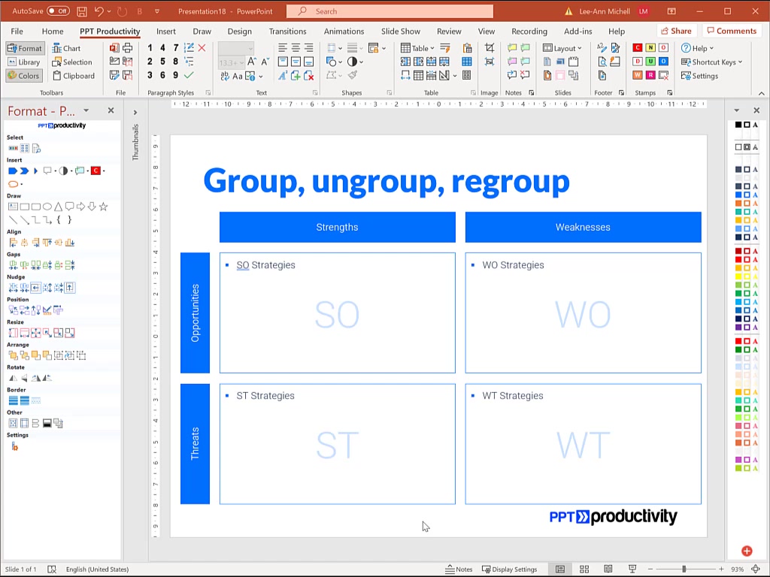Select the Strengths header box on slide
This screenshot has width=770, height=577.
point(338,227)
